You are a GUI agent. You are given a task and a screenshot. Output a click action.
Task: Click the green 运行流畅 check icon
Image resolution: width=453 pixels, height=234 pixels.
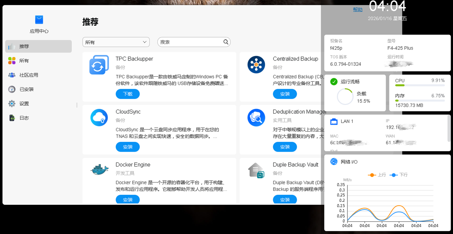click(x=334, y=81)
